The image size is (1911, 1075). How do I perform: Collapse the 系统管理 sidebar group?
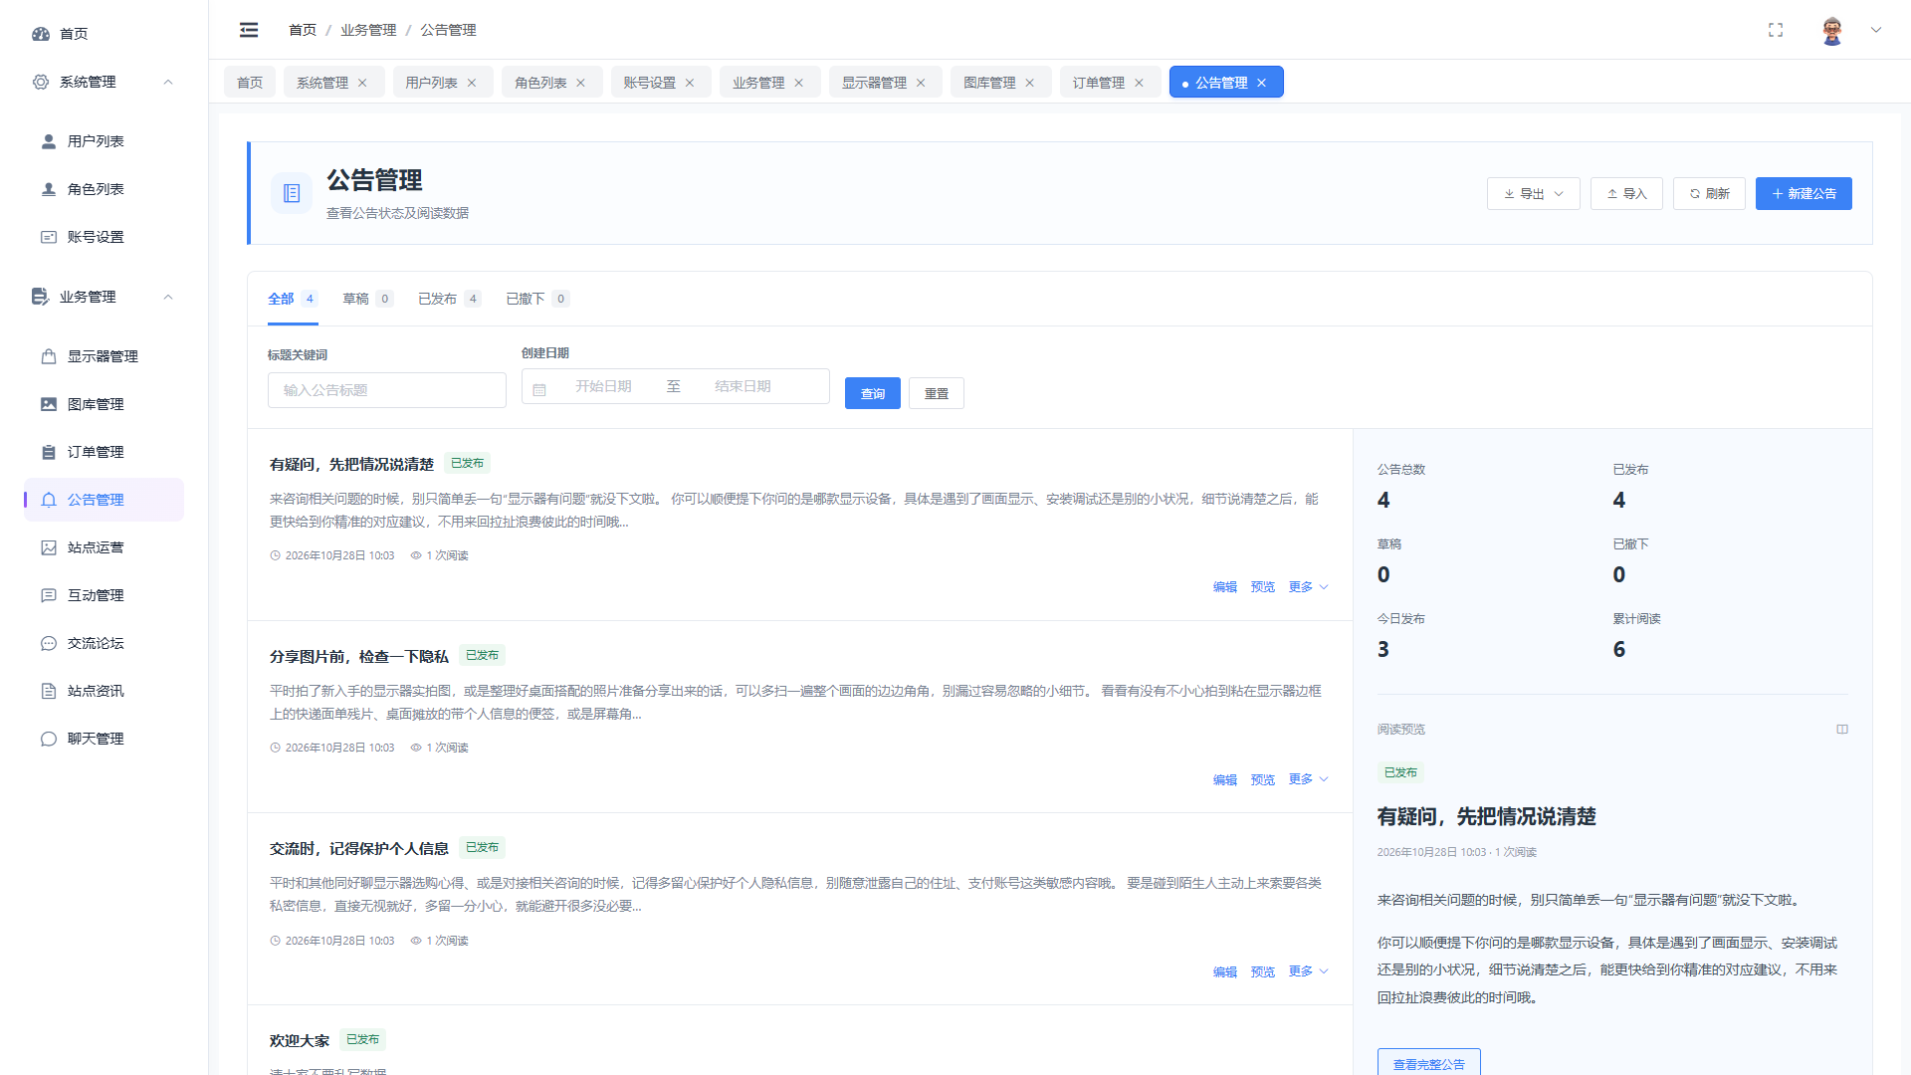point(168,82)
